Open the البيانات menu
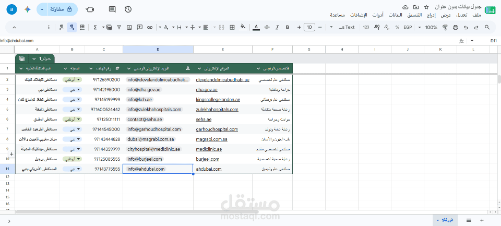 pyautogui.click(x=395, y=15)
